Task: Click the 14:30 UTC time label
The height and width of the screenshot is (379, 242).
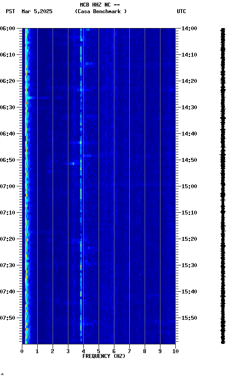Action: (189, 107)
